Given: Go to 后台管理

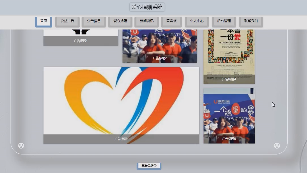Looking at the screenshot, I should [224, 22].
